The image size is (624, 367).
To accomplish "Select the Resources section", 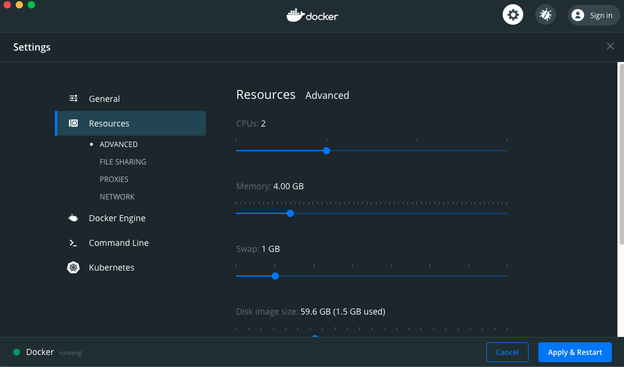I will click(130, 123).
